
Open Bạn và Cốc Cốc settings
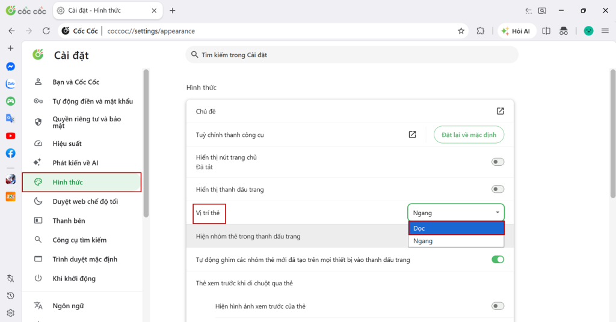click(82, 82)
